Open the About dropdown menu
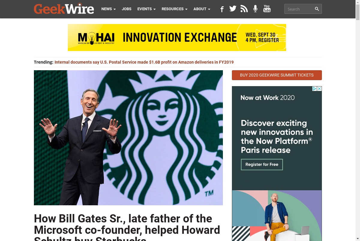 click(202, 9)
